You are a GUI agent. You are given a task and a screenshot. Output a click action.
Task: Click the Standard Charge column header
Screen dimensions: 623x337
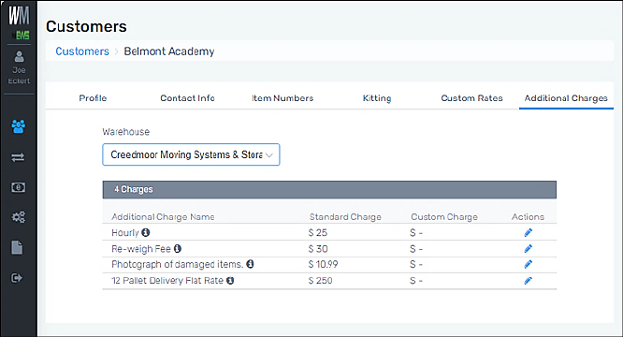[x=345, y=217]
